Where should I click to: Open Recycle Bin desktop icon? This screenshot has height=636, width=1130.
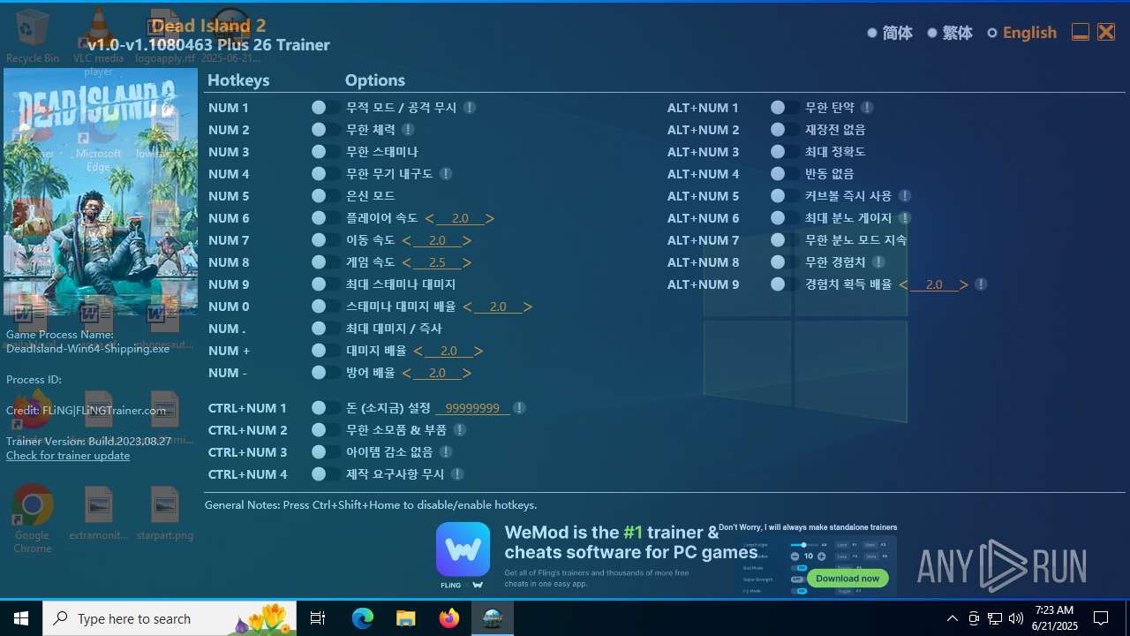(33, 36)
